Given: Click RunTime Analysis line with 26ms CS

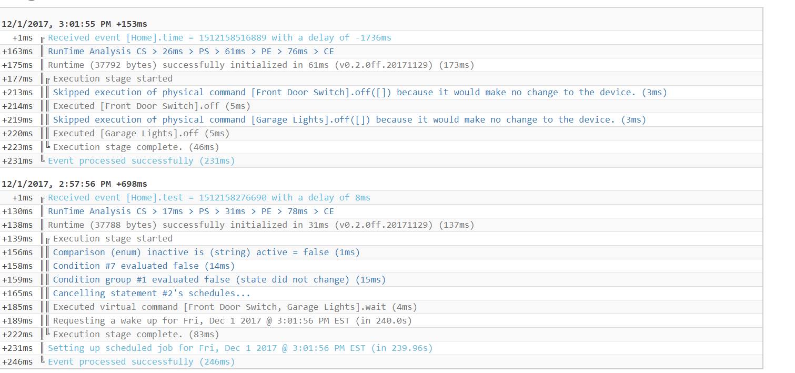Looking at the screenshot, I should (191, 52).
